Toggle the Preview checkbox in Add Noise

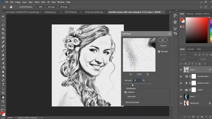point(159,52)
